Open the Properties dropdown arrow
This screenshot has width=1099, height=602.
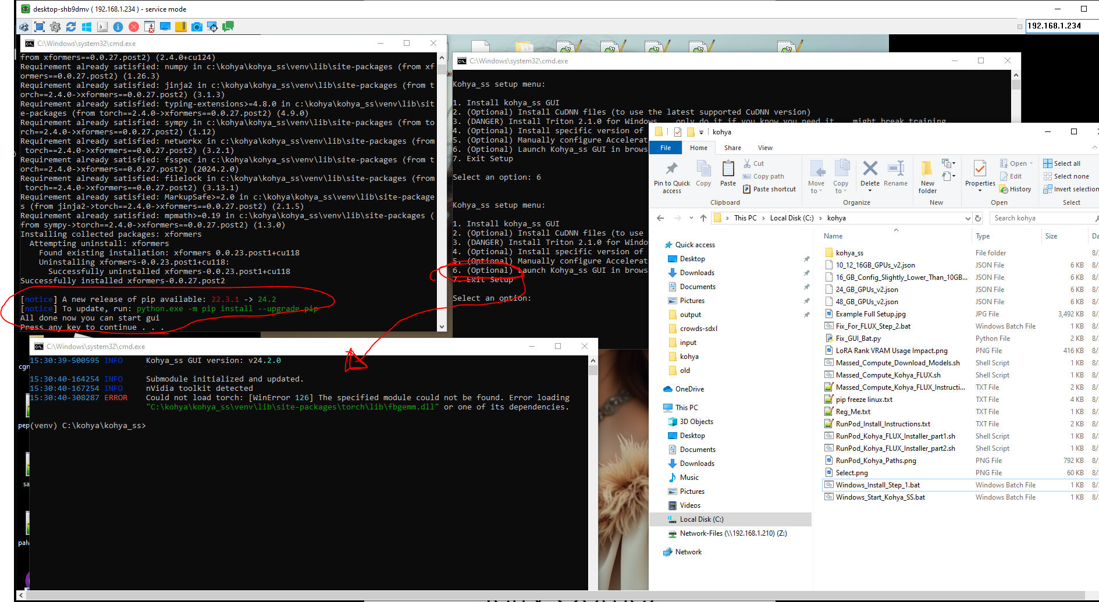click(980, 191)
